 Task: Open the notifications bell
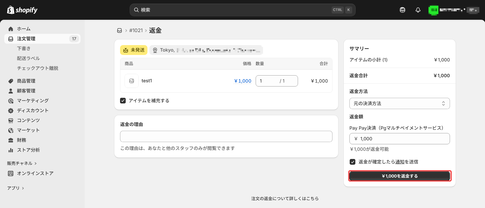[x=418, y=10]
